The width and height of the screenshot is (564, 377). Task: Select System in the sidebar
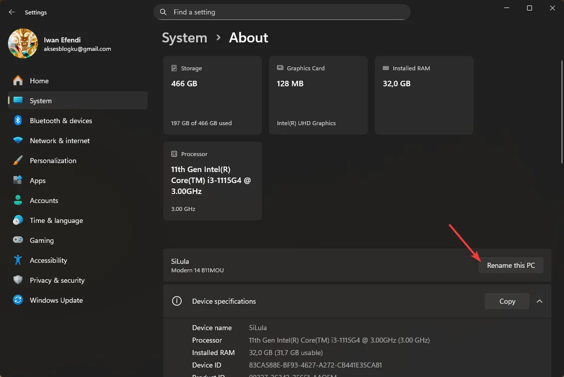40,100
